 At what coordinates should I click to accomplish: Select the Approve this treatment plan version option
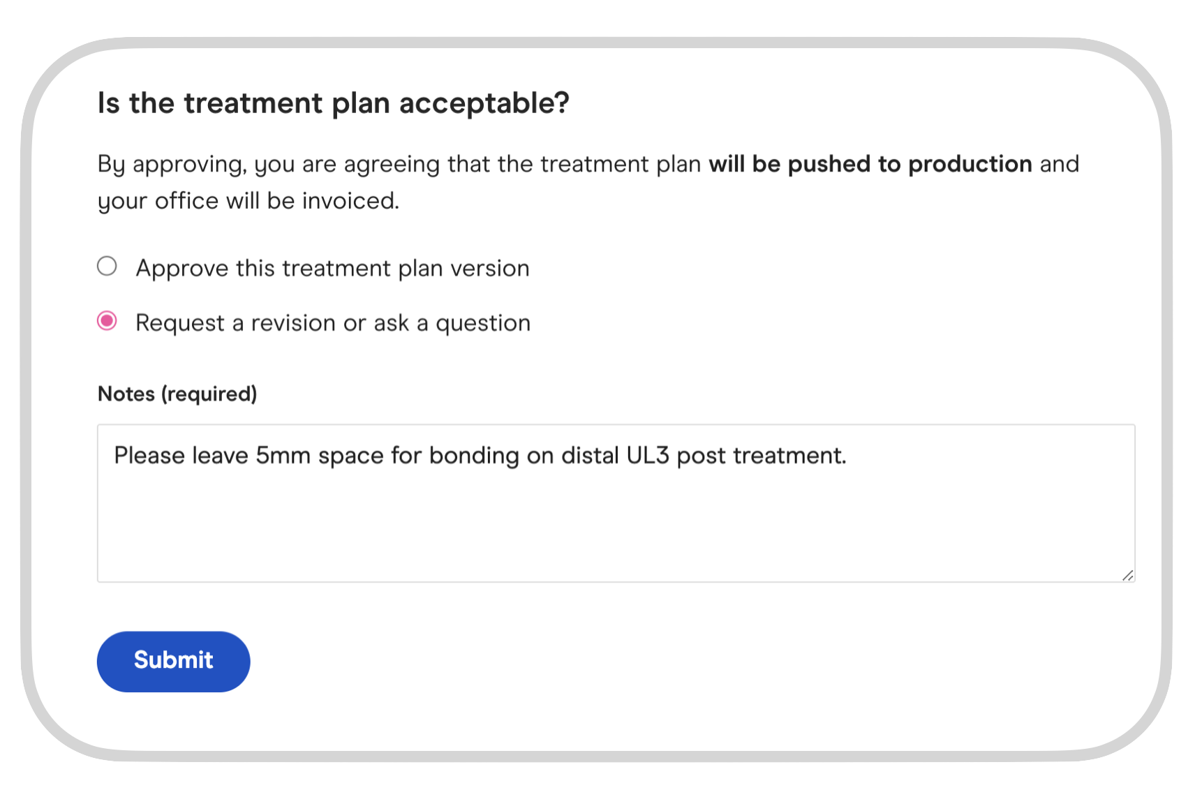point(107,267)
